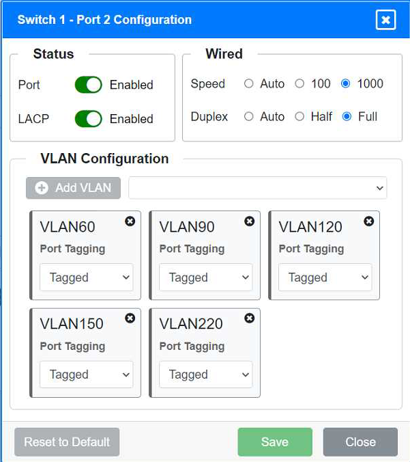The height and width of the screenshot is (462, 410).
Task: Toggle the Port enabled switch
Action: click(x=88, y=85)
